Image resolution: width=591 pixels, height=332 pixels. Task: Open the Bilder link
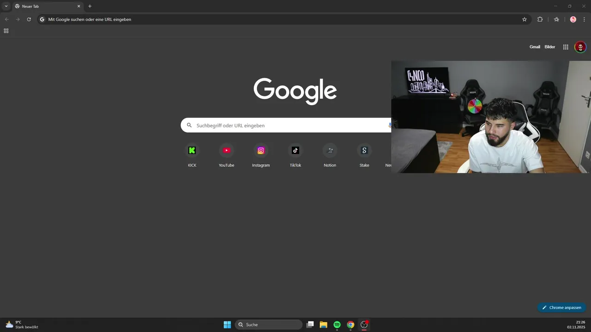coord(550,47)
